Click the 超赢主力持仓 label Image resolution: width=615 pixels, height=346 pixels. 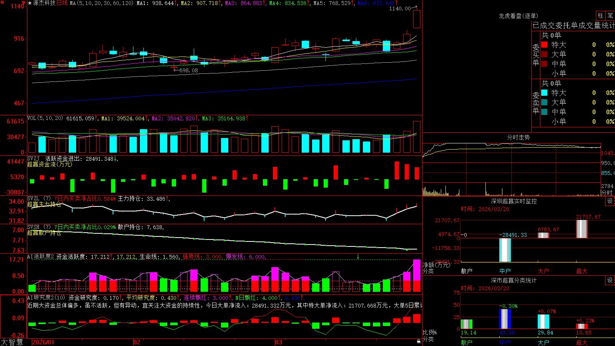coord(44,204)
